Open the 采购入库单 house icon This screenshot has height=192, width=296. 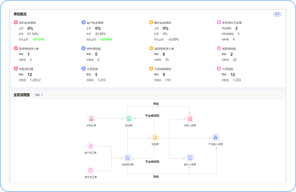point(190,119)
